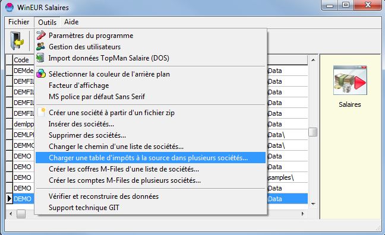Click the Gestion des utilisateurs people icon
385x235 pixels.
41,46
